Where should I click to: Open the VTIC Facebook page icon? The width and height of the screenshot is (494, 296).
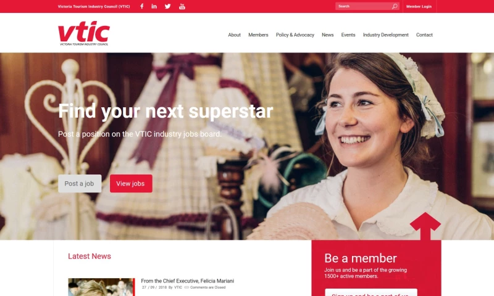pos(142,6)
